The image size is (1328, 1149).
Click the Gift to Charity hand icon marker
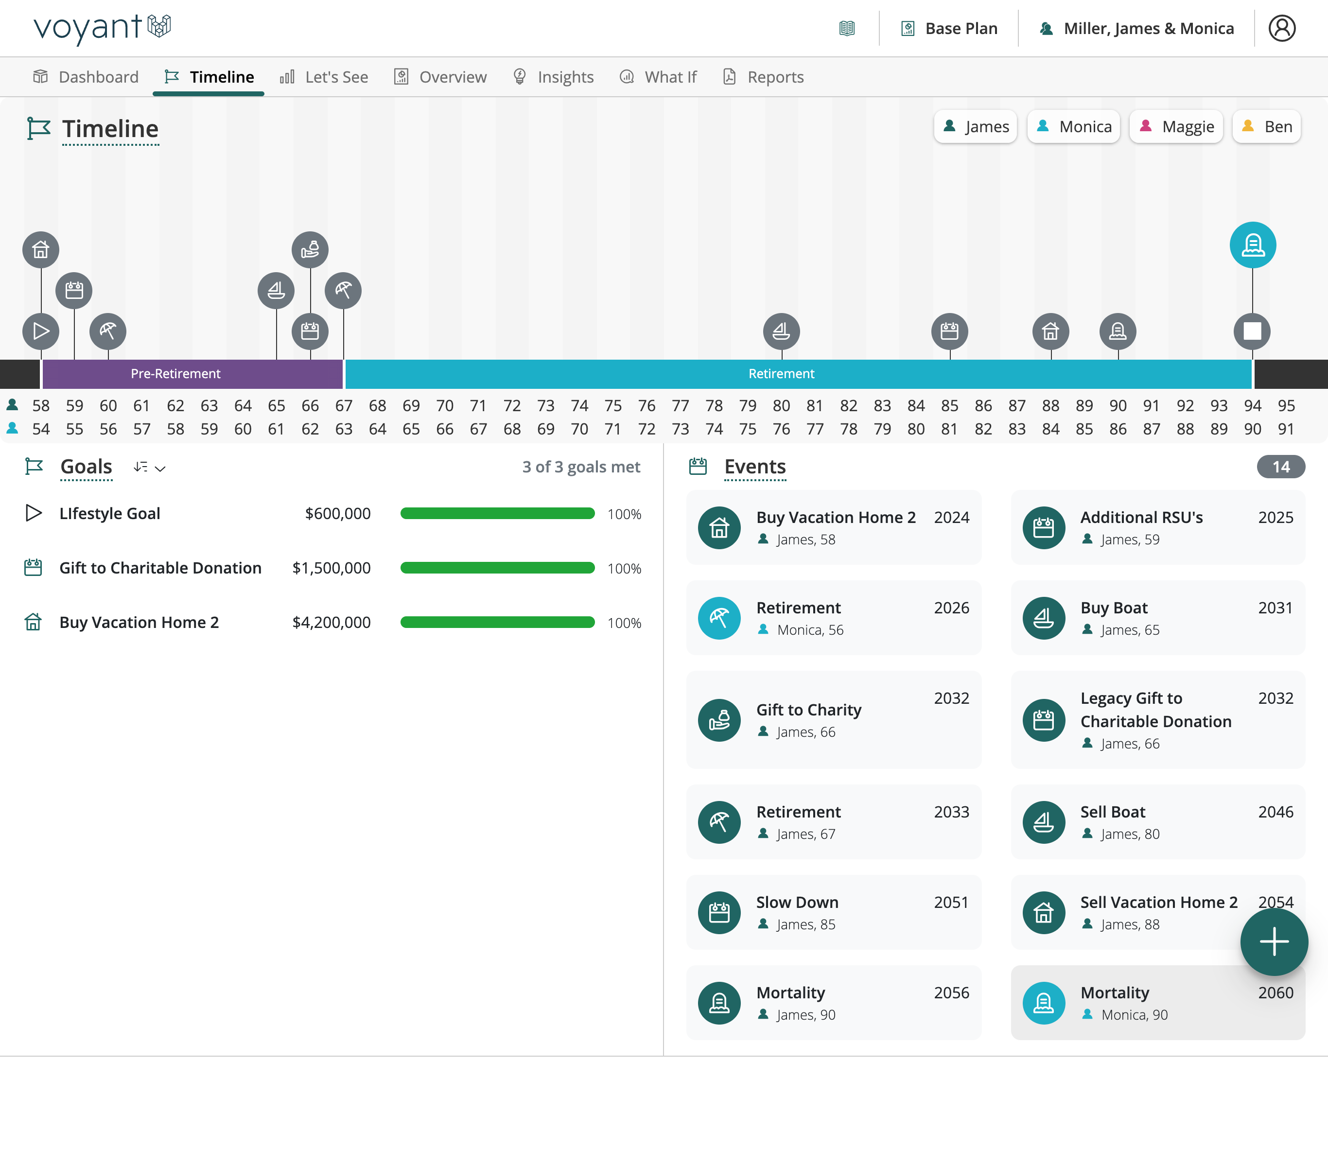[310, 249]
